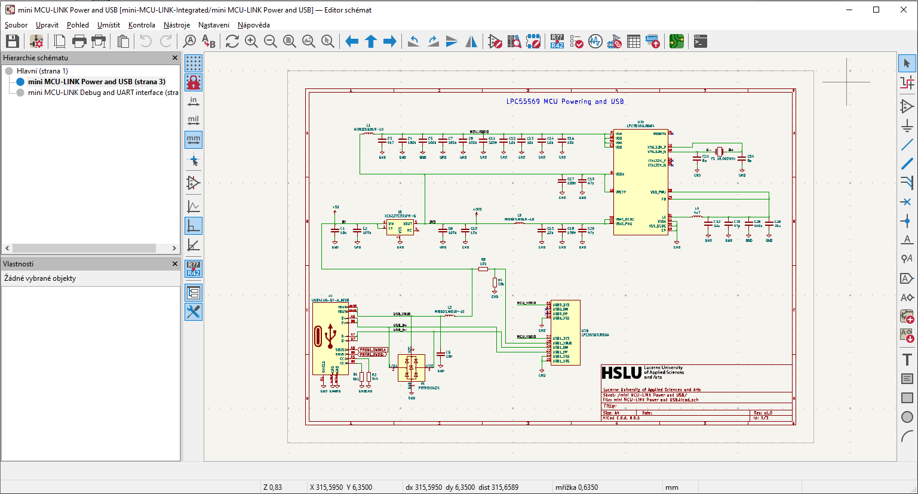Close the Vlastnosti panel

[175, 264]
